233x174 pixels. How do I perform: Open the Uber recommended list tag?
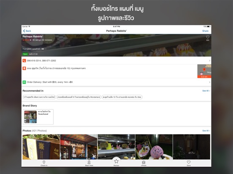[x=122, y=97]
